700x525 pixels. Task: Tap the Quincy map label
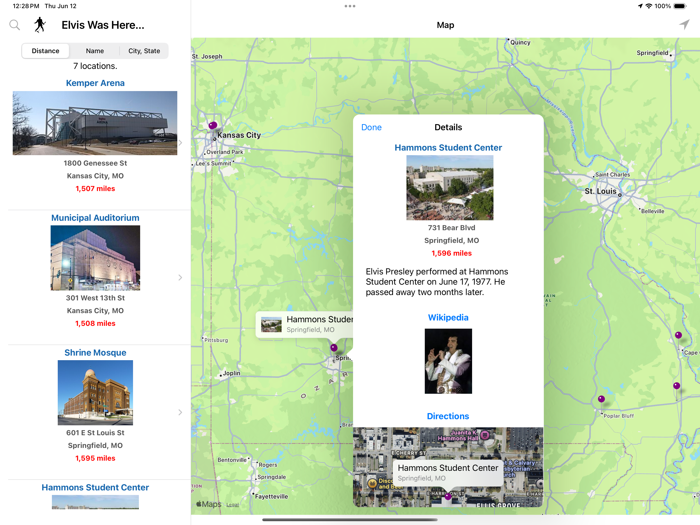coord(520,42)
